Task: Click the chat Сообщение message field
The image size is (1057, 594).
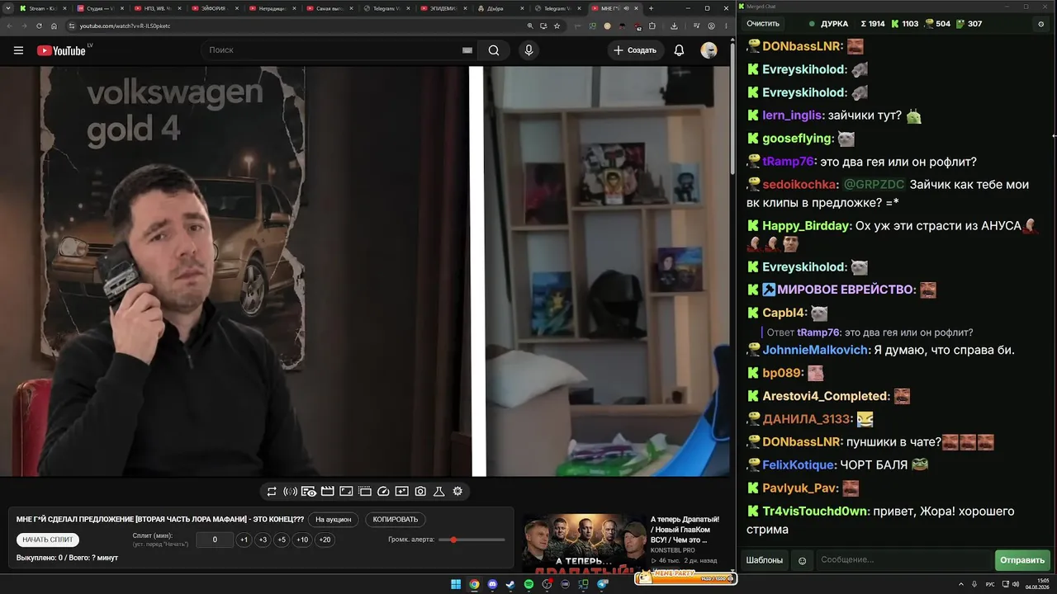Action: coord(903,560)
